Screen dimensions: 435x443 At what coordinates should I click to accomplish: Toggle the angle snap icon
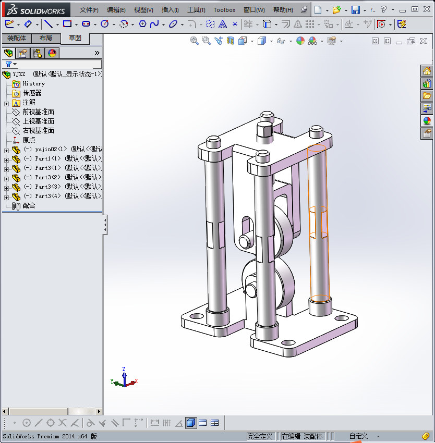[179, 423]
